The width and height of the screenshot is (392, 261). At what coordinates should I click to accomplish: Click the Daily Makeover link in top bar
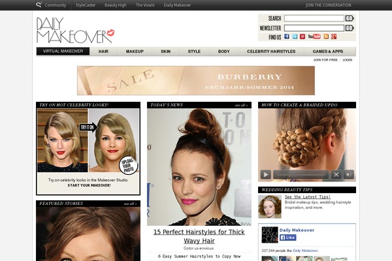[177, 5]
